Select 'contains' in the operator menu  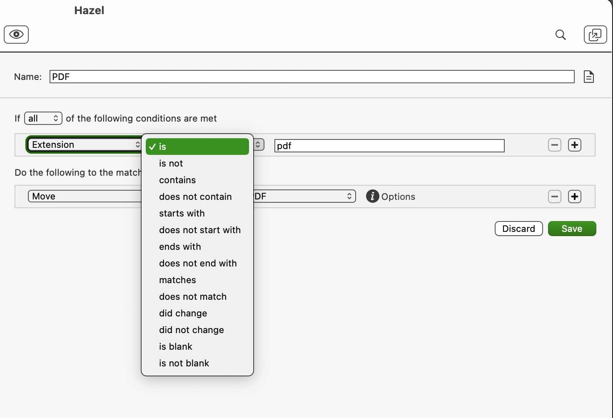pos(177,180)
